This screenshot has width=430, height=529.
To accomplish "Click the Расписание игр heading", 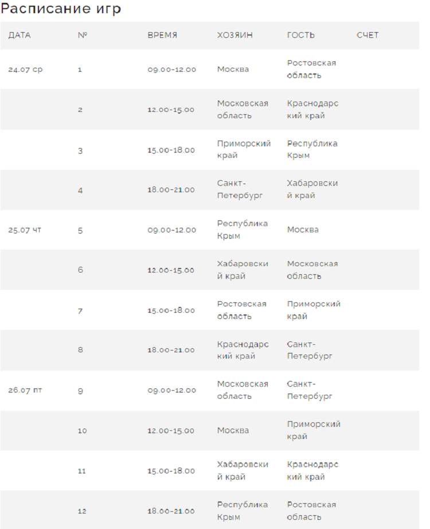I will [x=61, y=10].
